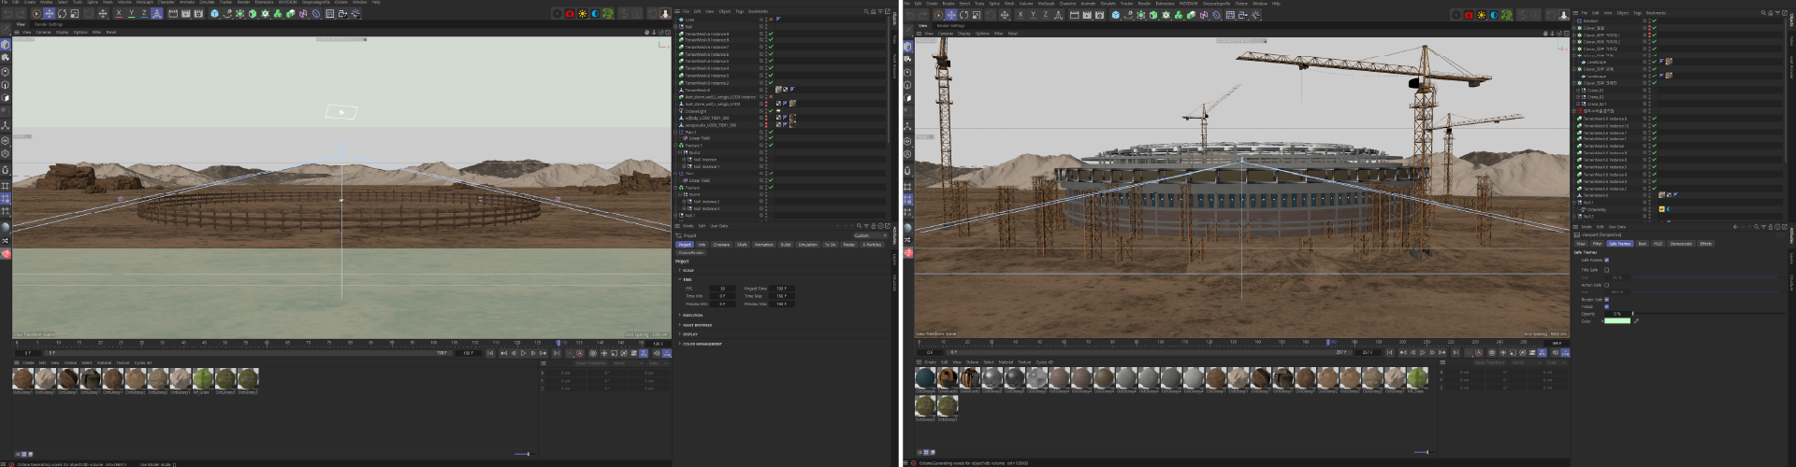Open the Takes side tab, left window
The image size is (1796, 467).
(894, 39)
